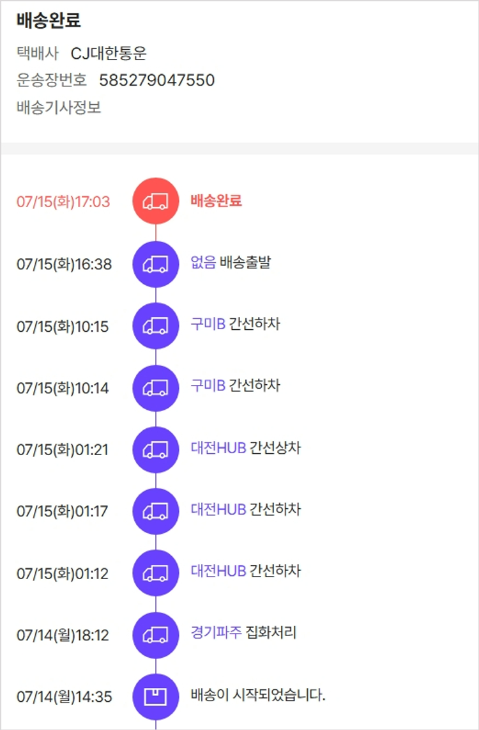Click the truck icon at 07/15 01:12
Image resolution: width=479 pixels, height=730 pixels.
(156, 573)
